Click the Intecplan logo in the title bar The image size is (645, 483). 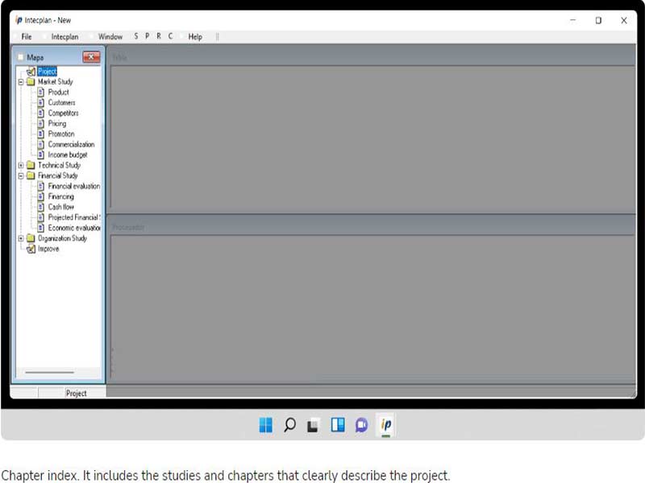(19, 20)
